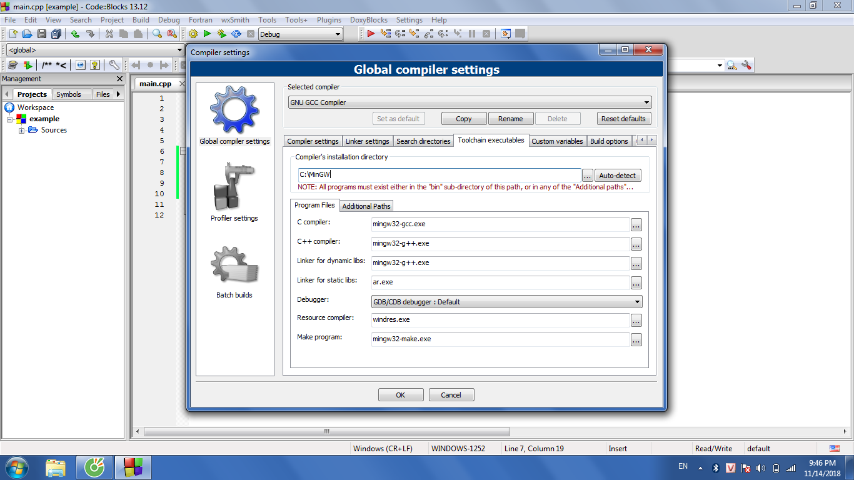Switch to the Linker settings tab
Screen dimensions: 854x480
coord(368,141)
